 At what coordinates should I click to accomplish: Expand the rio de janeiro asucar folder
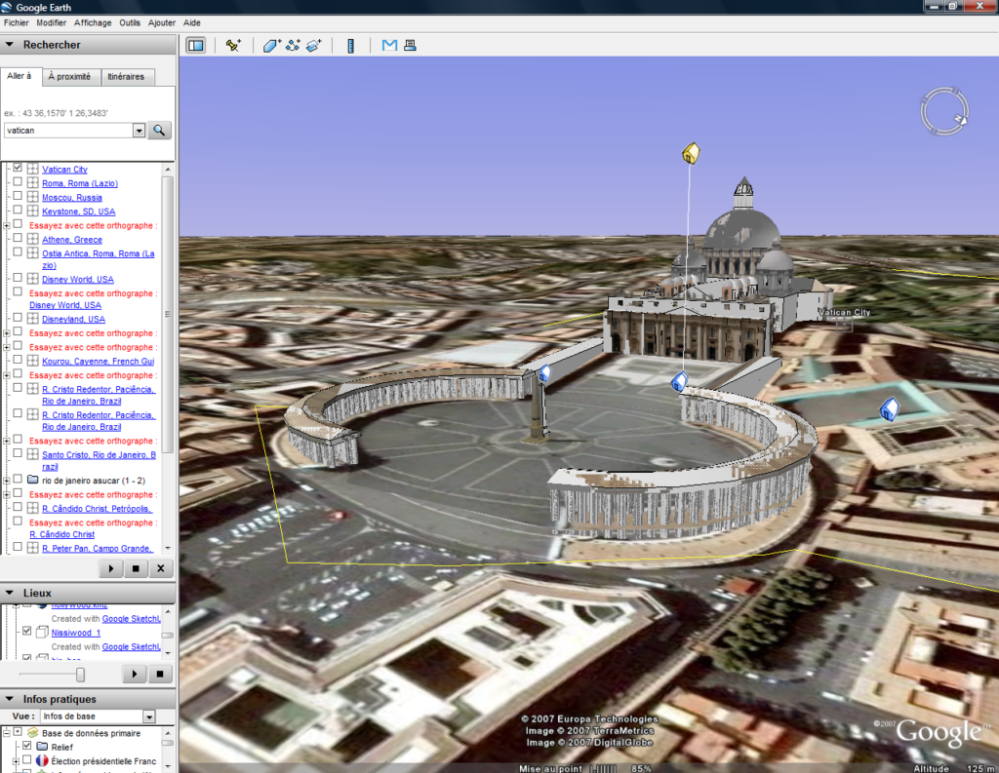(x=7, y=481)
